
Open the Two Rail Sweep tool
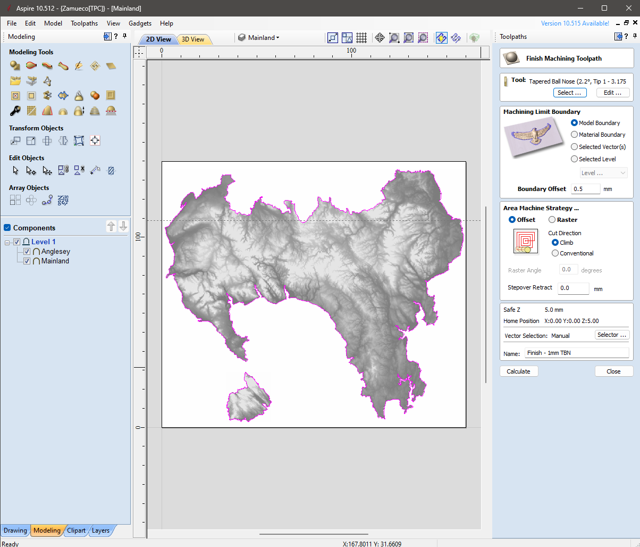coord(30,65)
